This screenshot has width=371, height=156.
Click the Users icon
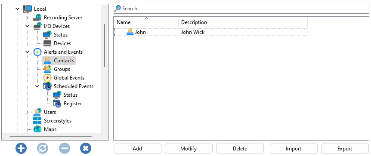(37, 112)
